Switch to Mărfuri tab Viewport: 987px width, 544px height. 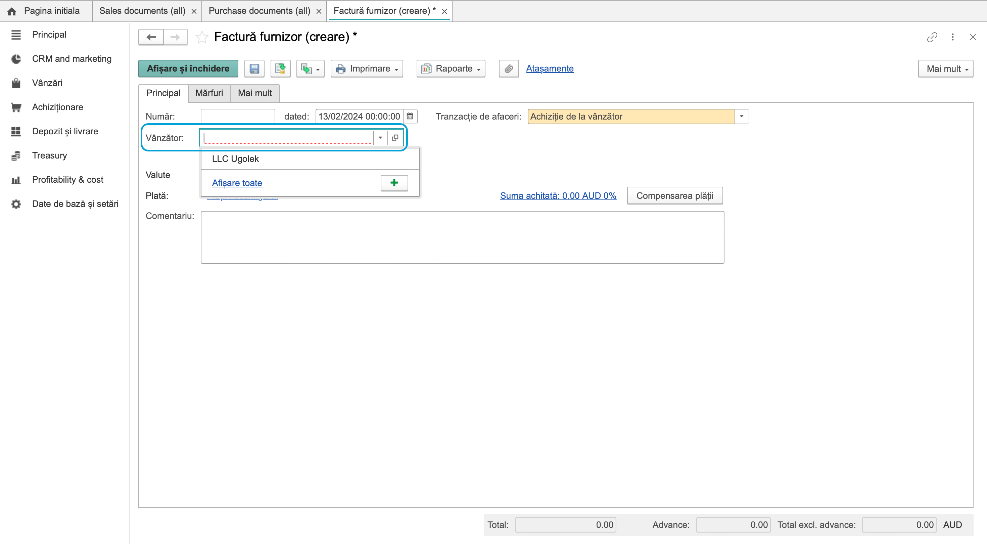click(209, 93)
